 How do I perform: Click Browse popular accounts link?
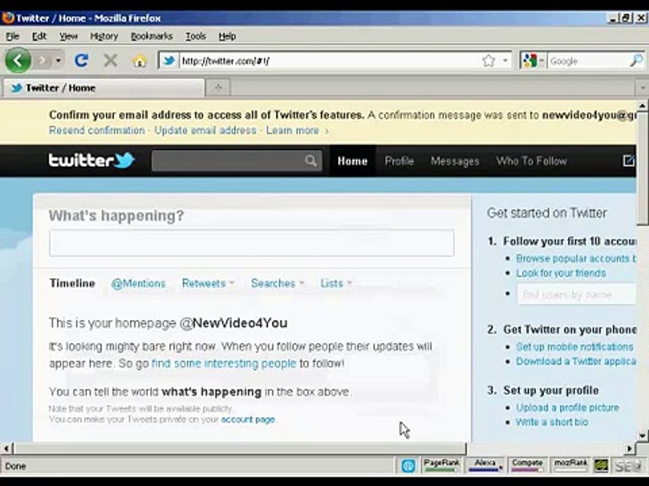click(x=576, y=259)
